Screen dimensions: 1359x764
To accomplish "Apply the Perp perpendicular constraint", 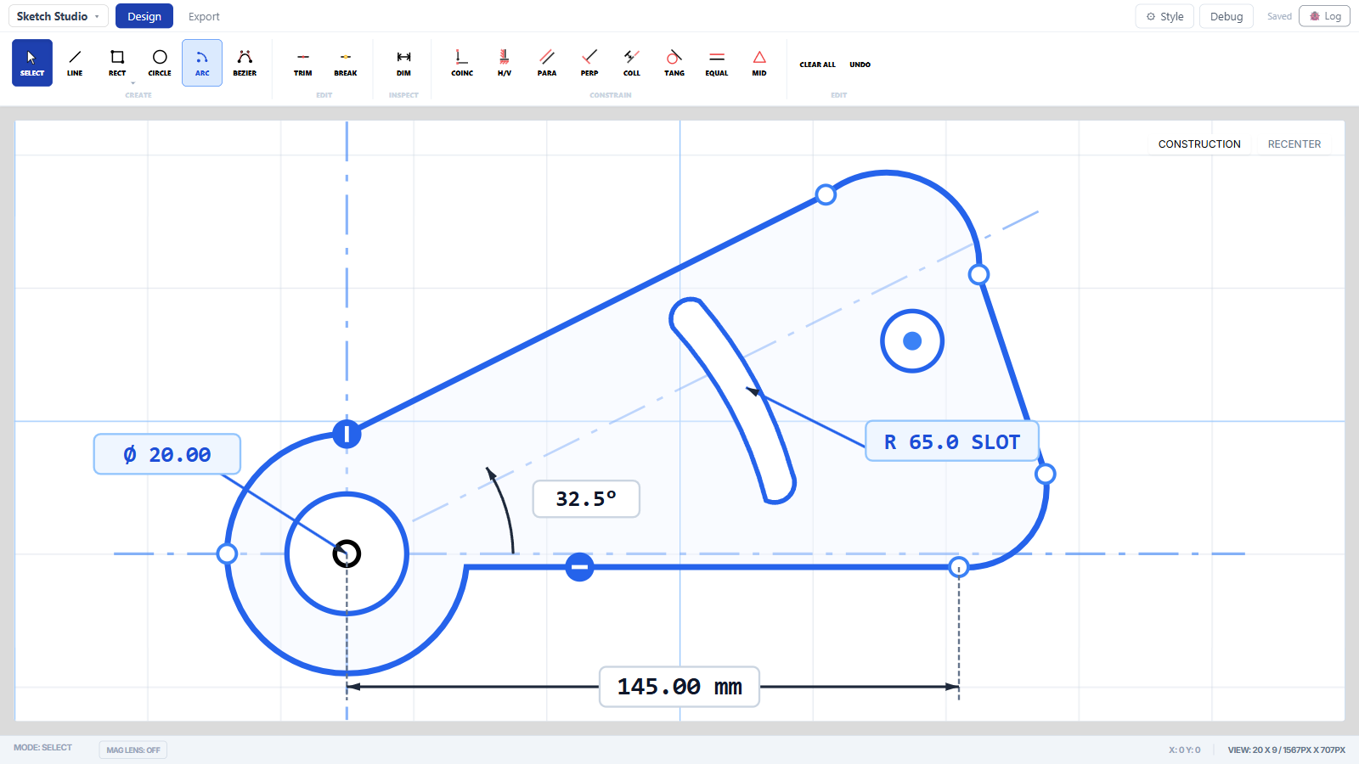I will point(589,63).
